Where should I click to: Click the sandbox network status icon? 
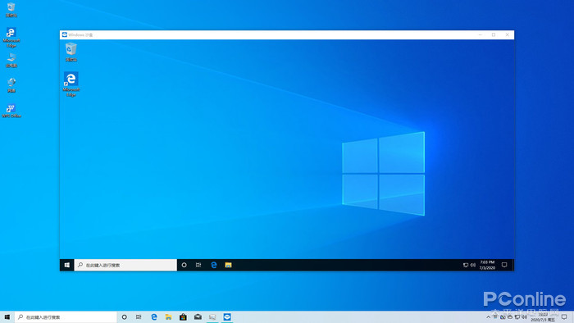(466, 265)
